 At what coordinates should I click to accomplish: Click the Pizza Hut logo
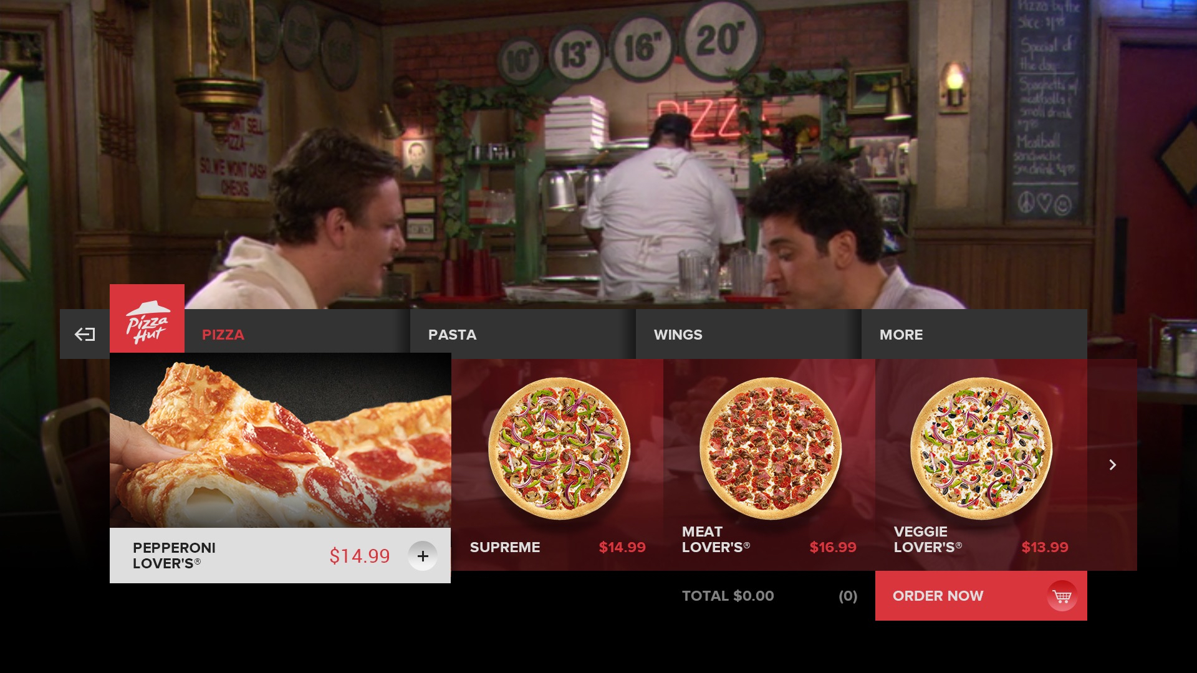[147, 318]
